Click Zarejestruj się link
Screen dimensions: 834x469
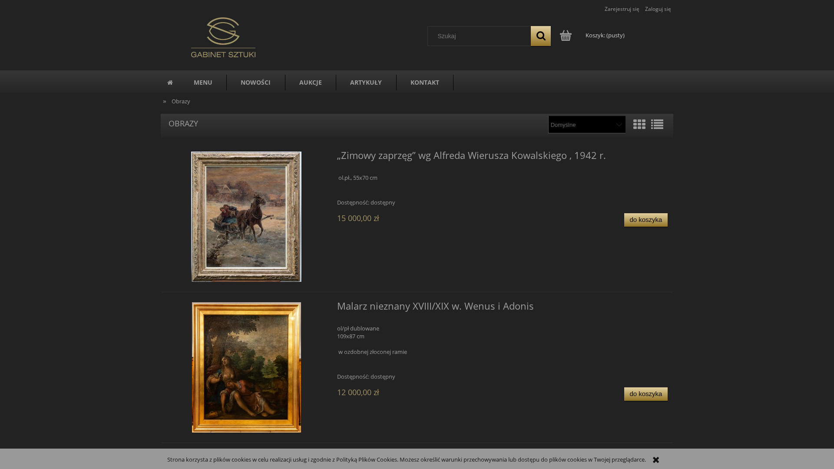click(622, 9)
